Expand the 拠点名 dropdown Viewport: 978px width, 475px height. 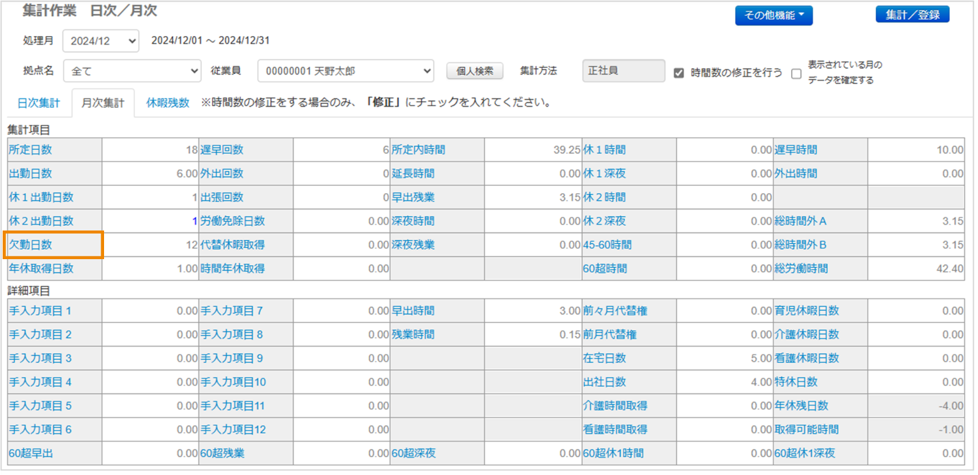click(132, 71)
